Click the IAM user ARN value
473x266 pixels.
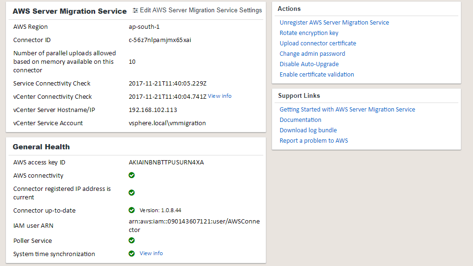194,225
